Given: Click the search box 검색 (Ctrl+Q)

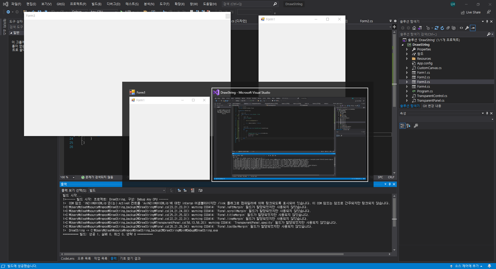Looking at the screenshot, I should coord(250,4).
